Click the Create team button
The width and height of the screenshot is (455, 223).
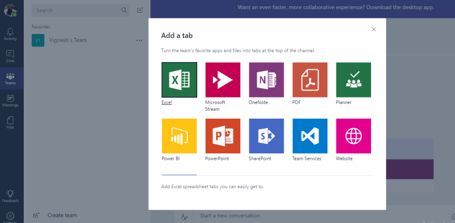pos(62,215)
